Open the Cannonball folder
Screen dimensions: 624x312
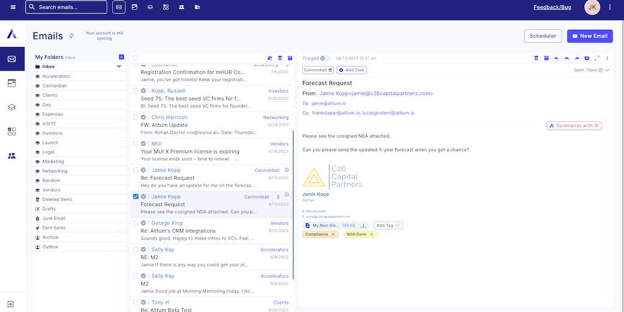pos(55,86)
